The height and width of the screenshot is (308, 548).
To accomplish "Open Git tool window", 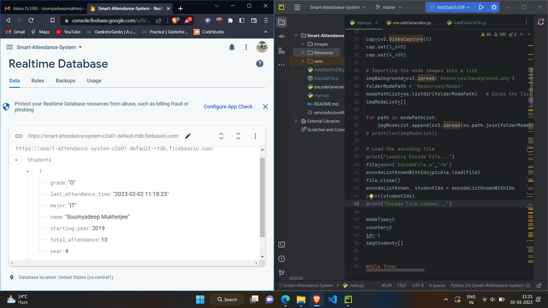I will tap(281, 273).
